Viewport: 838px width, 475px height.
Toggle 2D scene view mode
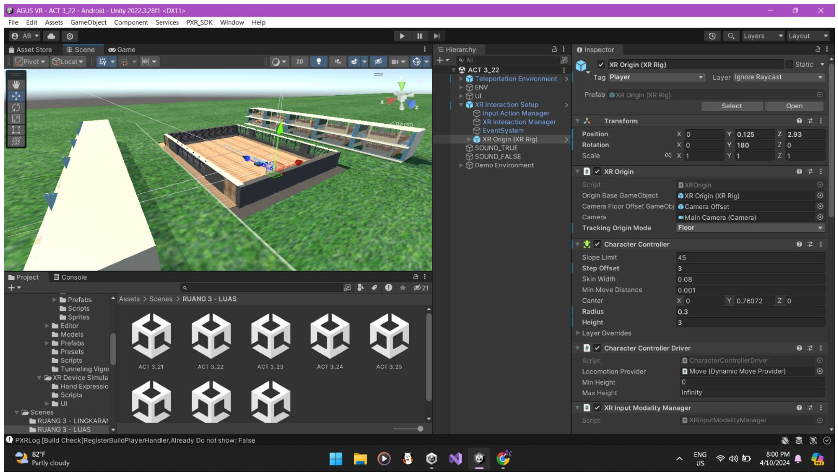click(x=299, y=62)
